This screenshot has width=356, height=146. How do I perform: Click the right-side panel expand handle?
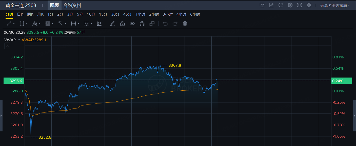pos(354,116)
